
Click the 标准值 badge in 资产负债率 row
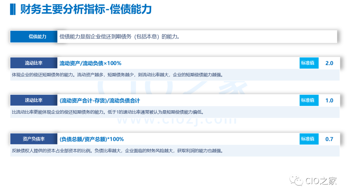point(308,139)
